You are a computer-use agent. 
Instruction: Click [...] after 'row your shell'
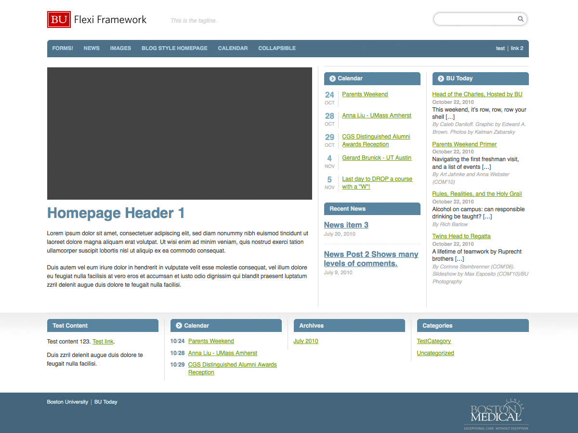pyautogui.click(x=450, y=117)
